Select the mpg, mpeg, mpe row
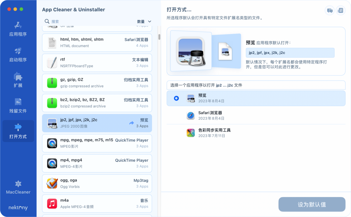Viewport: 351px width, 217px height. 97,143
